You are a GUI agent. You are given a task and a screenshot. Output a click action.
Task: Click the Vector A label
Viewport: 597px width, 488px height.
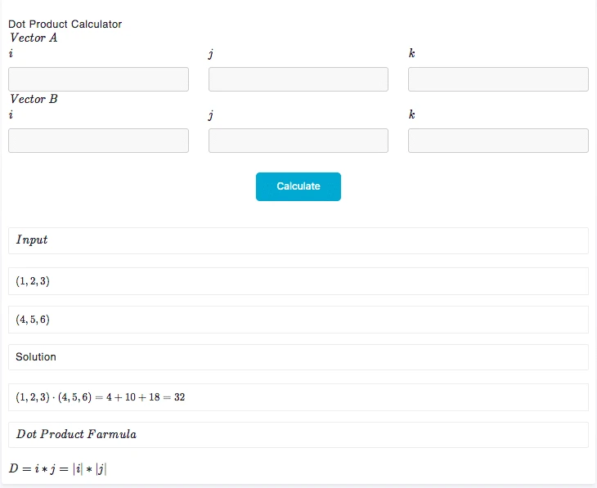tap(34, 38)
